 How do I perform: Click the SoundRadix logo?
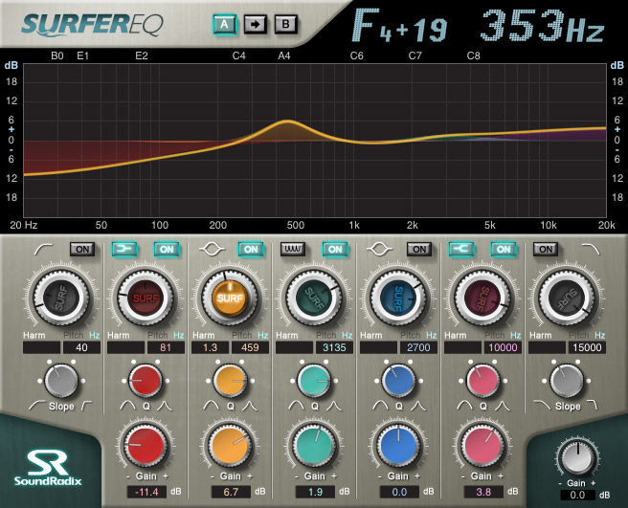48,468
